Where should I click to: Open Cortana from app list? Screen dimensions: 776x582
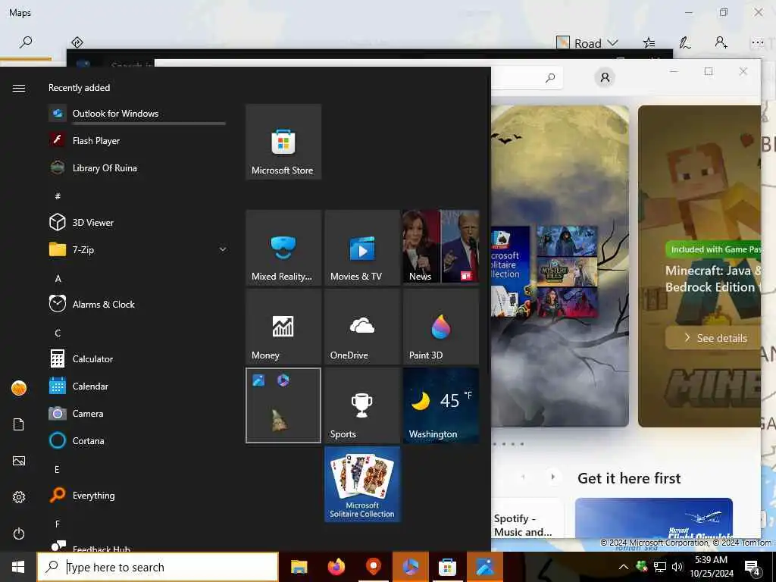137,440
